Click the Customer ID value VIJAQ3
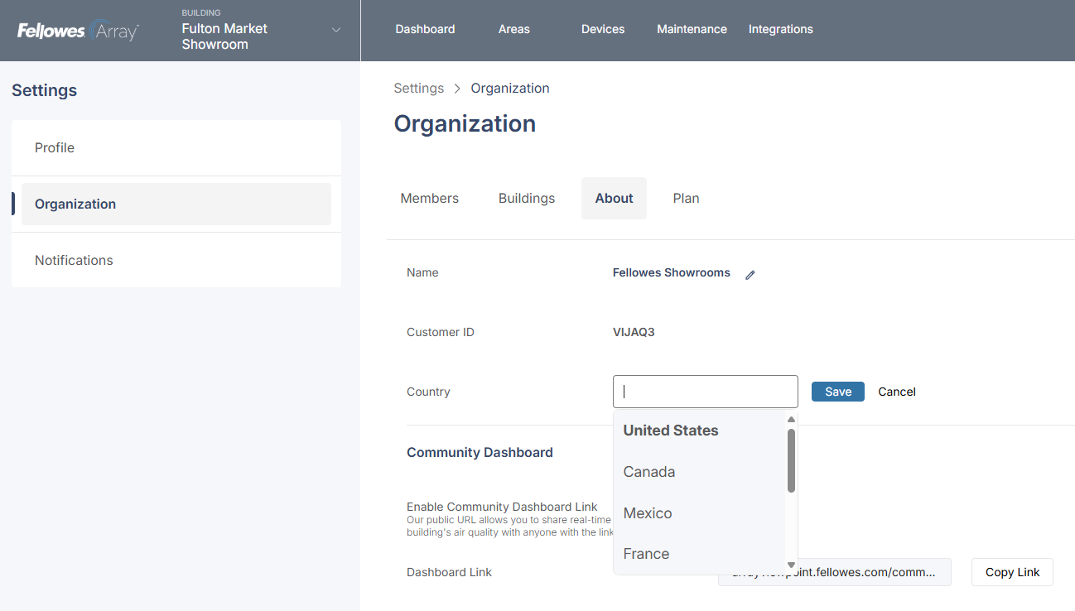The image size is (1075, 611). pos(634,332)
